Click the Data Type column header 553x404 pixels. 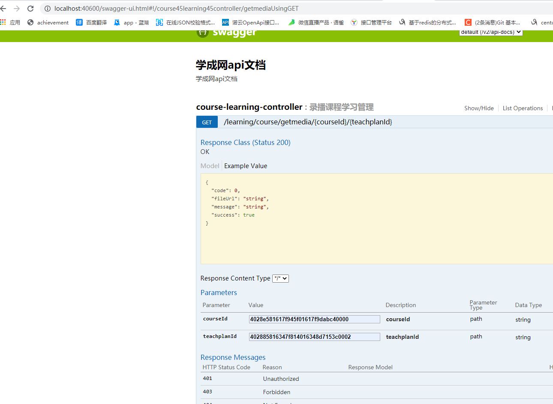click(529, 305)
